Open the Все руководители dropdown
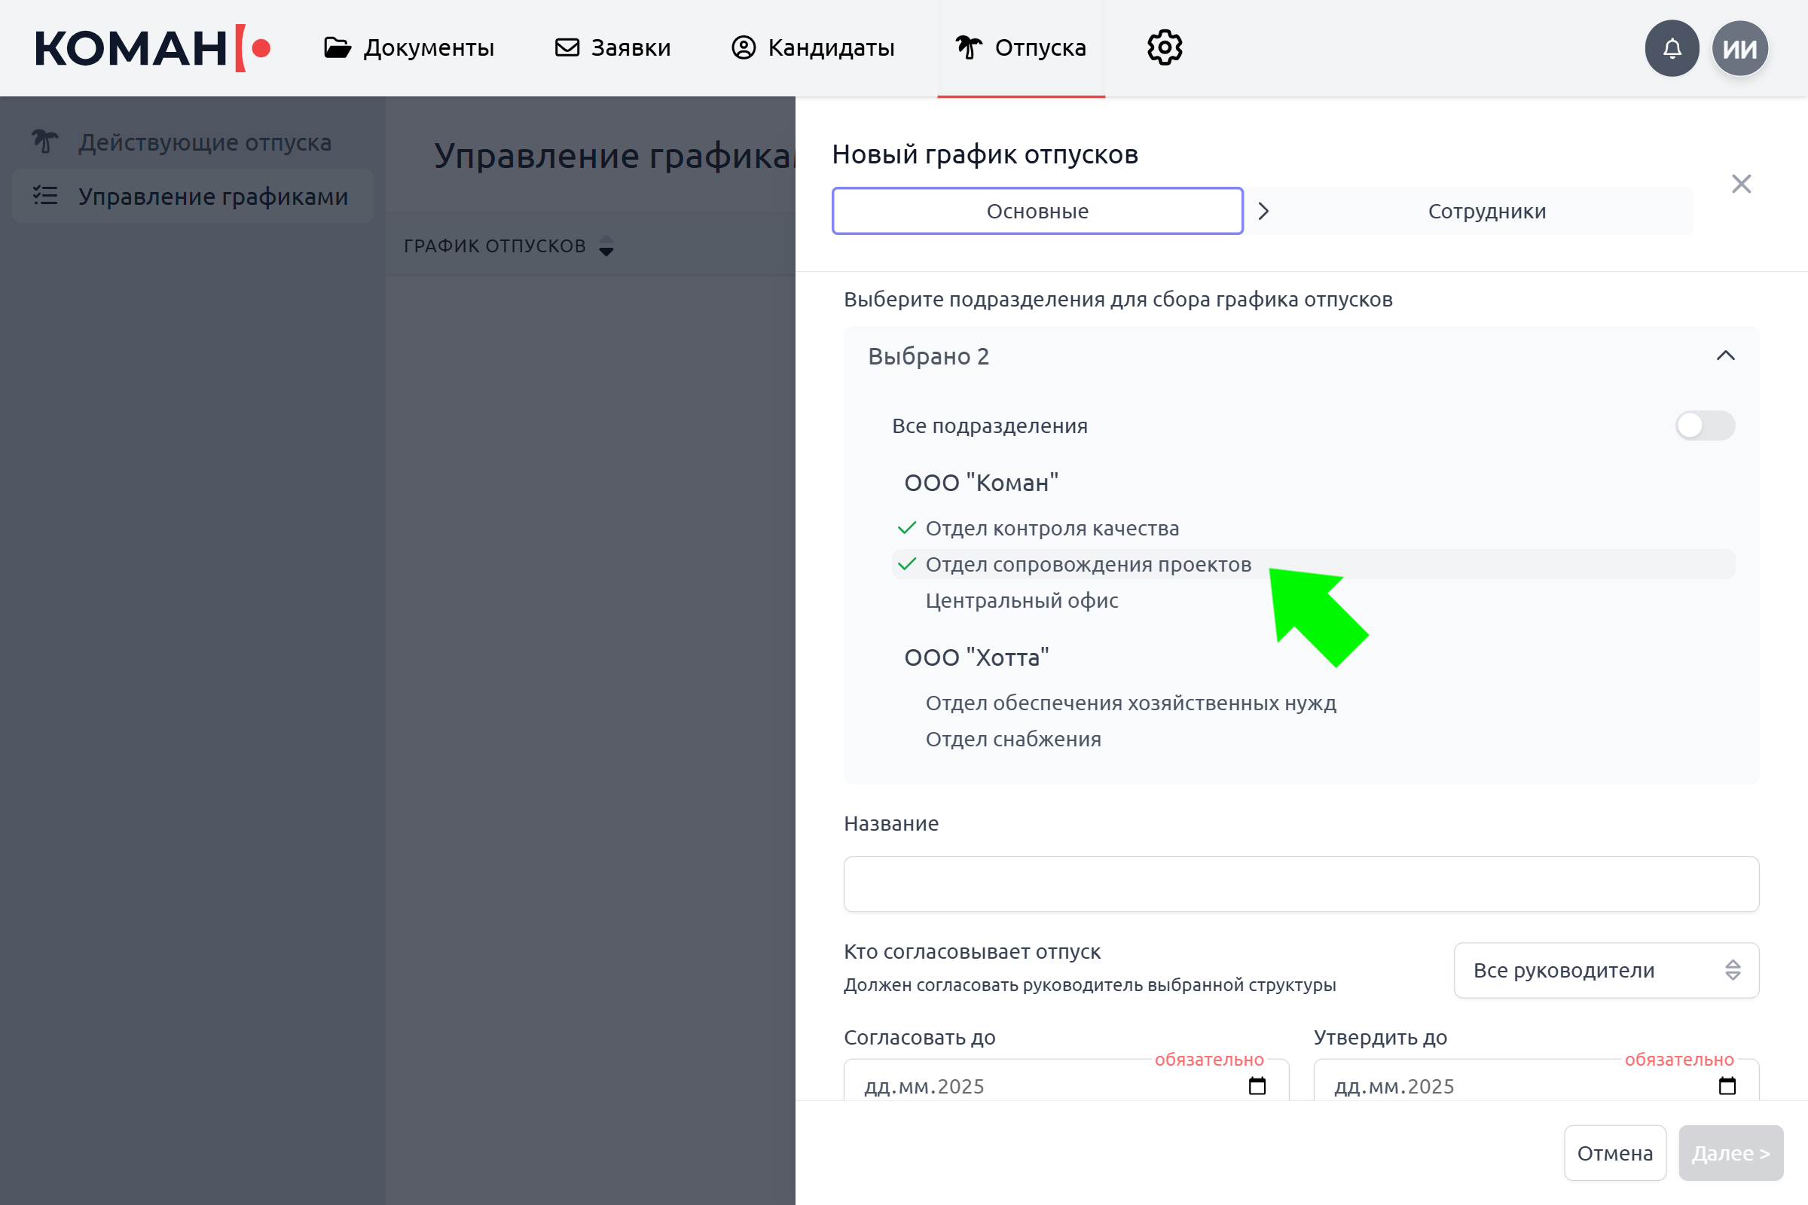The width and height of the screenshot is (1808, 1205). click(1605, 971)
